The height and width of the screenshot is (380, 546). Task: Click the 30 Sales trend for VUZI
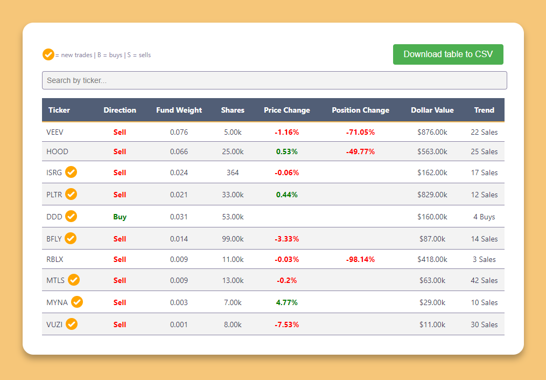[484, 324]
